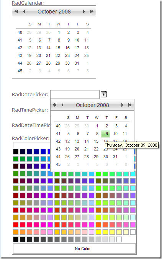Pick October 20 in RadCalendar
Viewport: 162px width, 259px height.
point(39,55)
